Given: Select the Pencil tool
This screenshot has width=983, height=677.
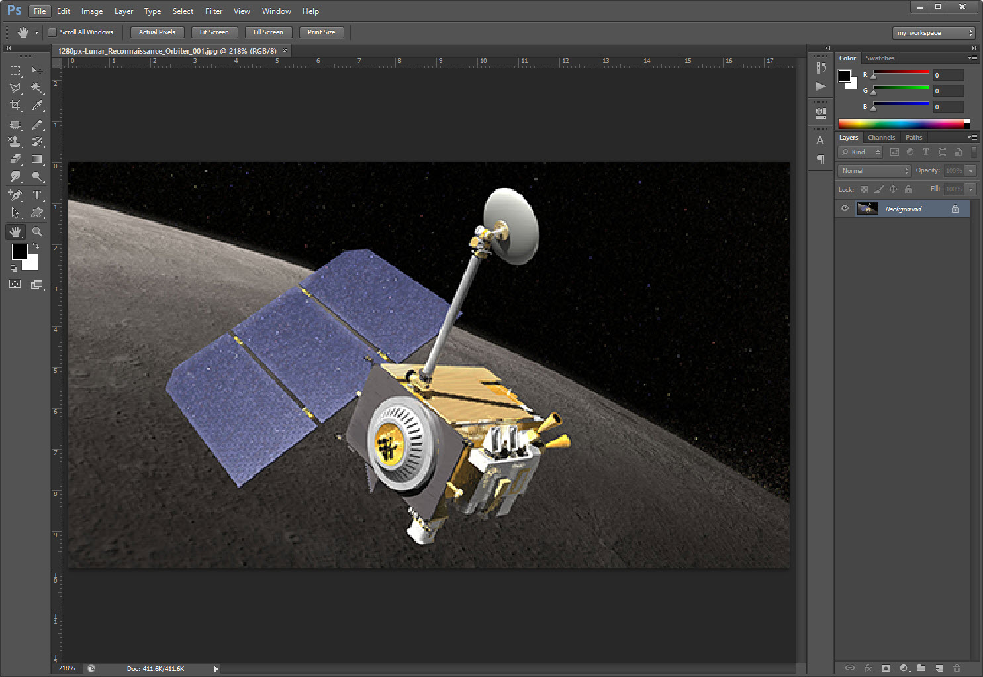Looking at the screenshot, I should [x=37, y=125].
